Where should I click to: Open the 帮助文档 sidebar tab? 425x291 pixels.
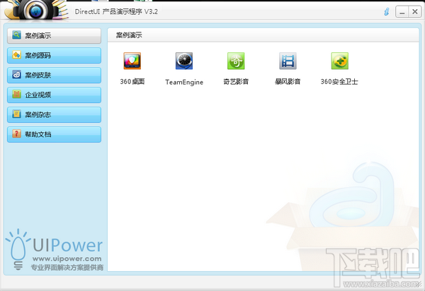tap(55, 134)
